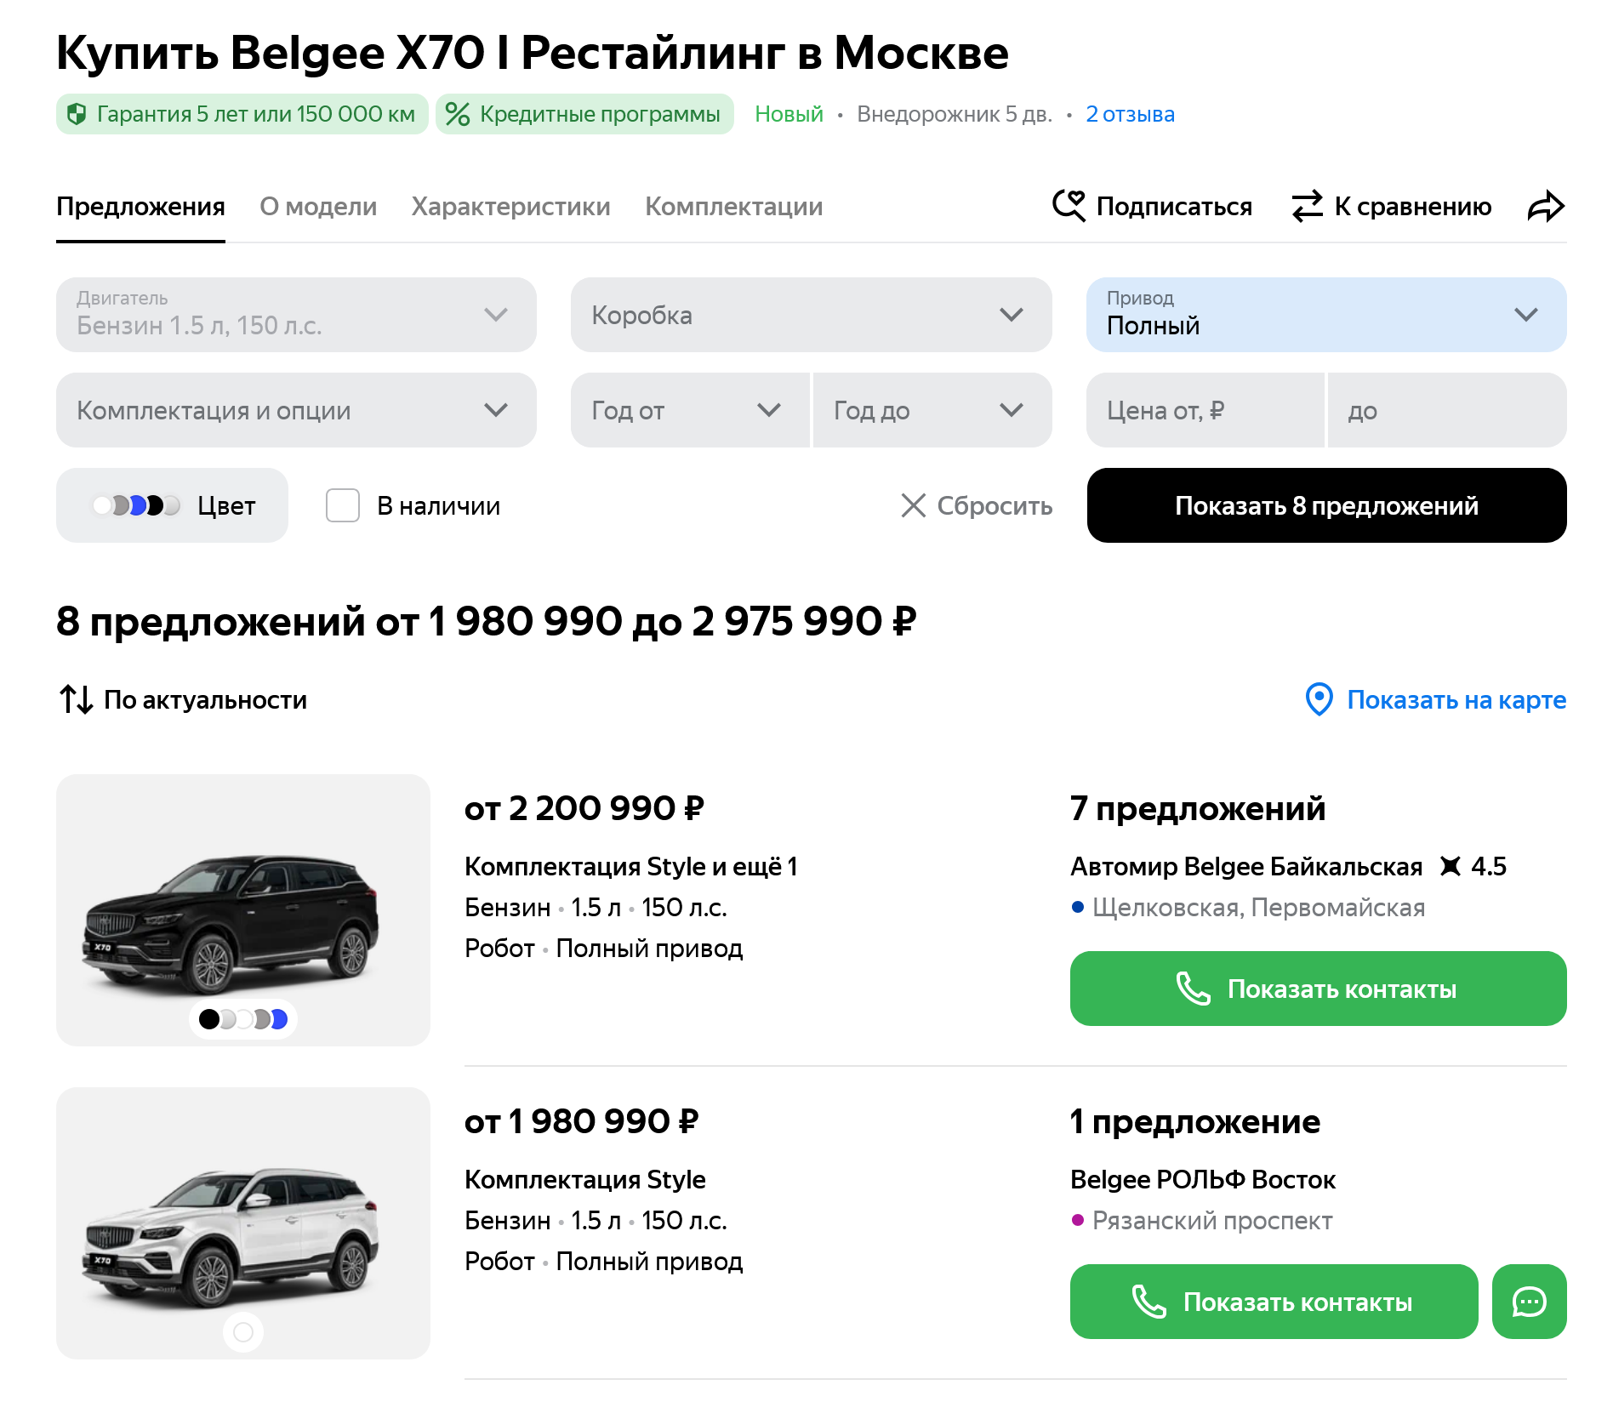
Task: Open the Комплектации tab
Action: point(733,207)
